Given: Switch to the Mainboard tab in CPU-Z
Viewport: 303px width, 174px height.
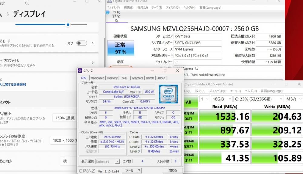Looking at the screenshot, I should (97, 78).
